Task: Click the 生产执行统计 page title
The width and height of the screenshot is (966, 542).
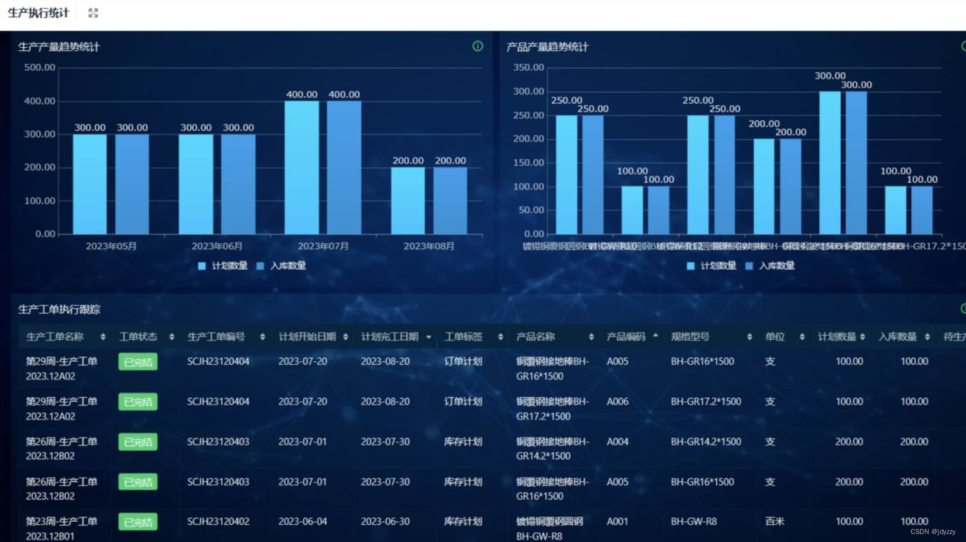Action: [38, 13]
